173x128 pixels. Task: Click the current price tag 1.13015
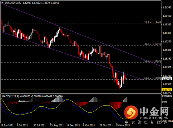pyautogui.click(x=167, y=79)
